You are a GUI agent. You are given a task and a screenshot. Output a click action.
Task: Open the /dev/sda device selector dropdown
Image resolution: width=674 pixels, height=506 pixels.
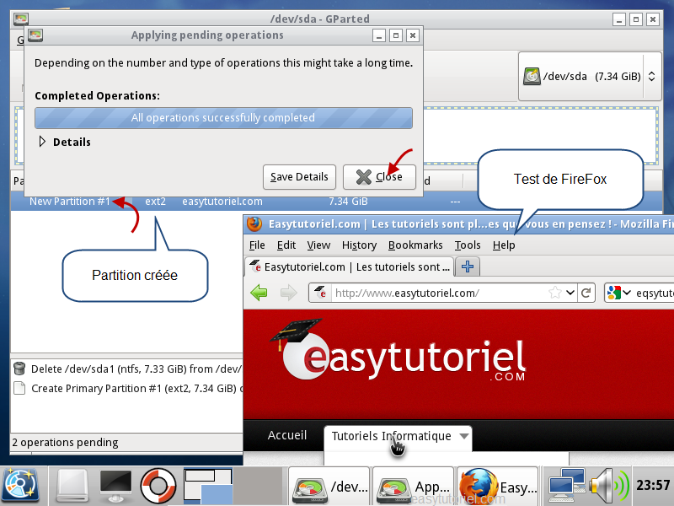pos(590,77)
